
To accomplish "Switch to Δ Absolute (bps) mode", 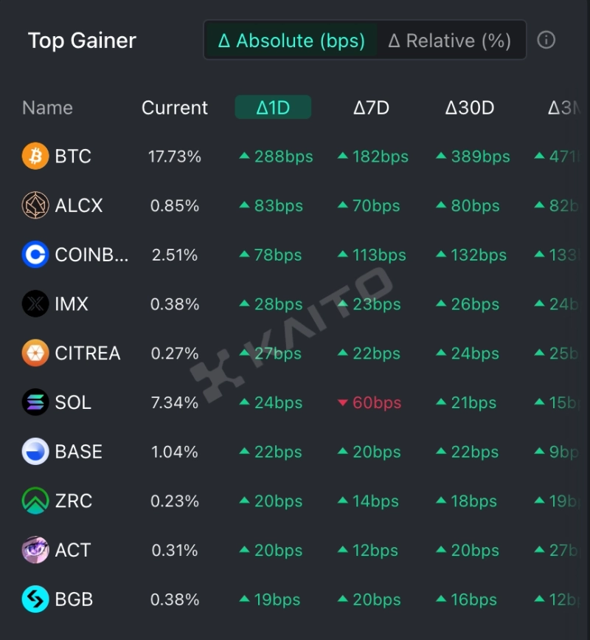I will [x=291, y=41].
